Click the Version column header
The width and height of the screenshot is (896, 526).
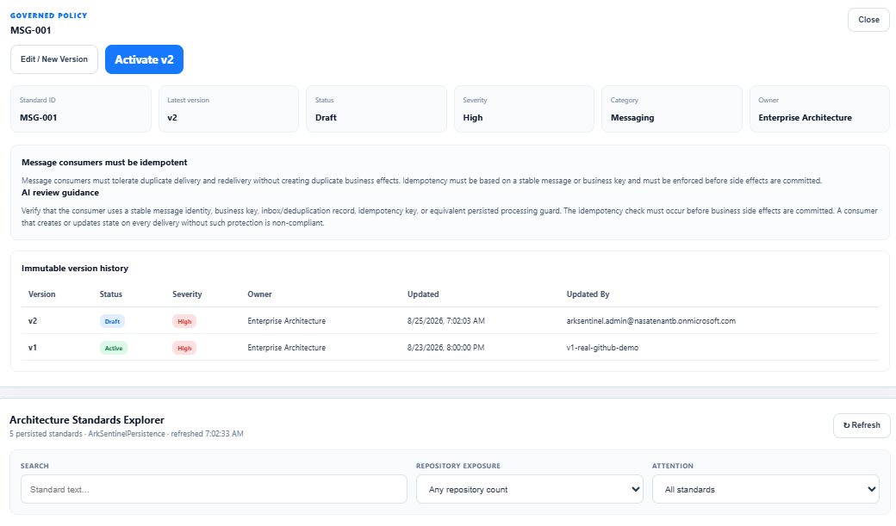tap(41, 294)
